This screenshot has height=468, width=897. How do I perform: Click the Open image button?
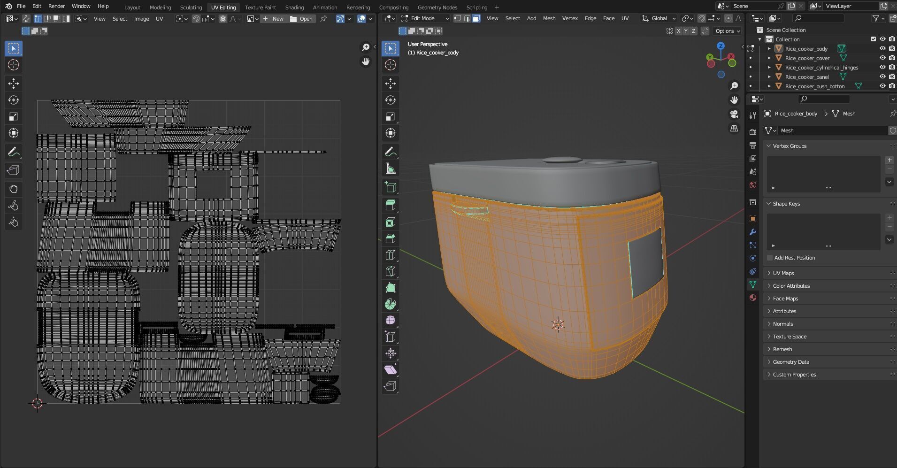(x=301, y=19)
